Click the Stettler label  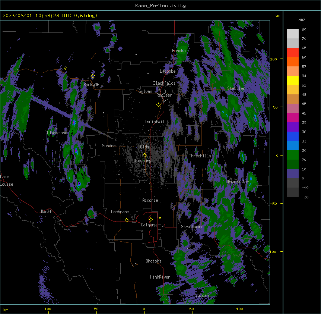pyautogui.click(x=236, y=88)
